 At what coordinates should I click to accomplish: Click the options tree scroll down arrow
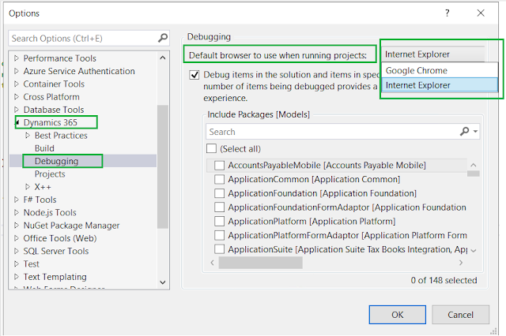tap(163, 282)
